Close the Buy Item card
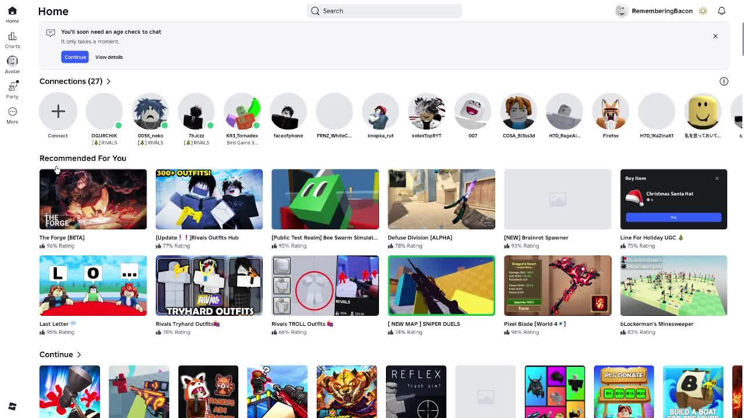 point(717,178)
